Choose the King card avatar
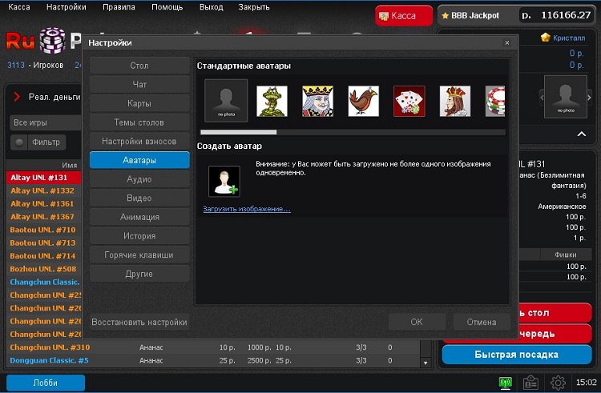Image resolution: width=601 pixels, height=393 pixels. coord(317,101)
